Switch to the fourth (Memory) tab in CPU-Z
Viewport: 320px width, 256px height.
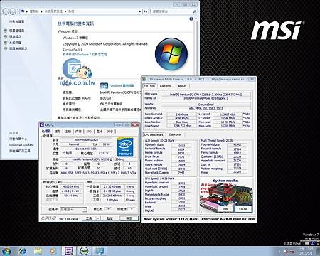(x=78, y=132)
